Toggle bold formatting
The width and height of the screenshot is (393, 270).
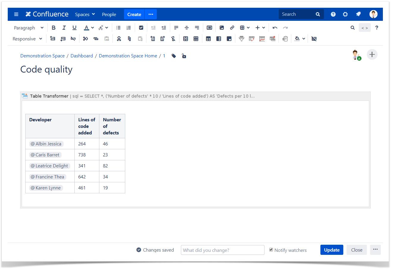tap(54, 28)
